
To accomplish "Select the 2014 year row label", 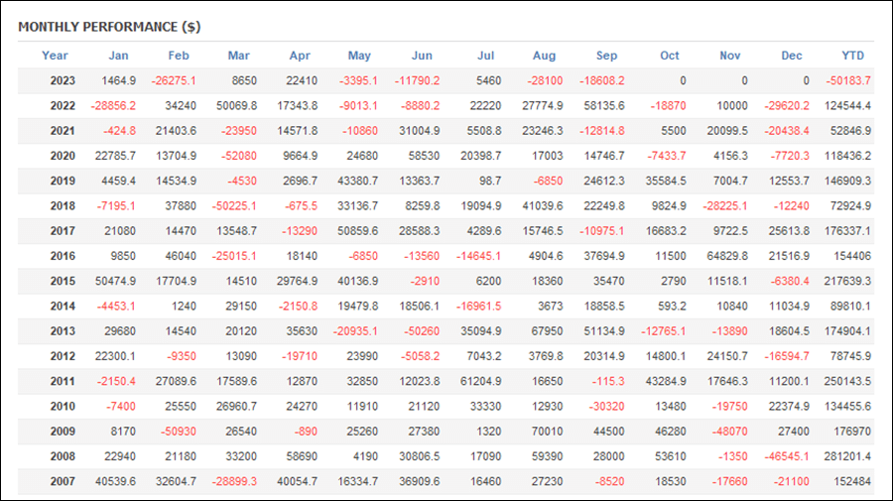I will [63, 307].
